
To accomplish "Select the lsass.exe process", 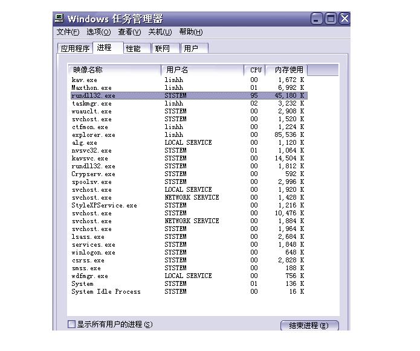I will click(x=189, y=236).
